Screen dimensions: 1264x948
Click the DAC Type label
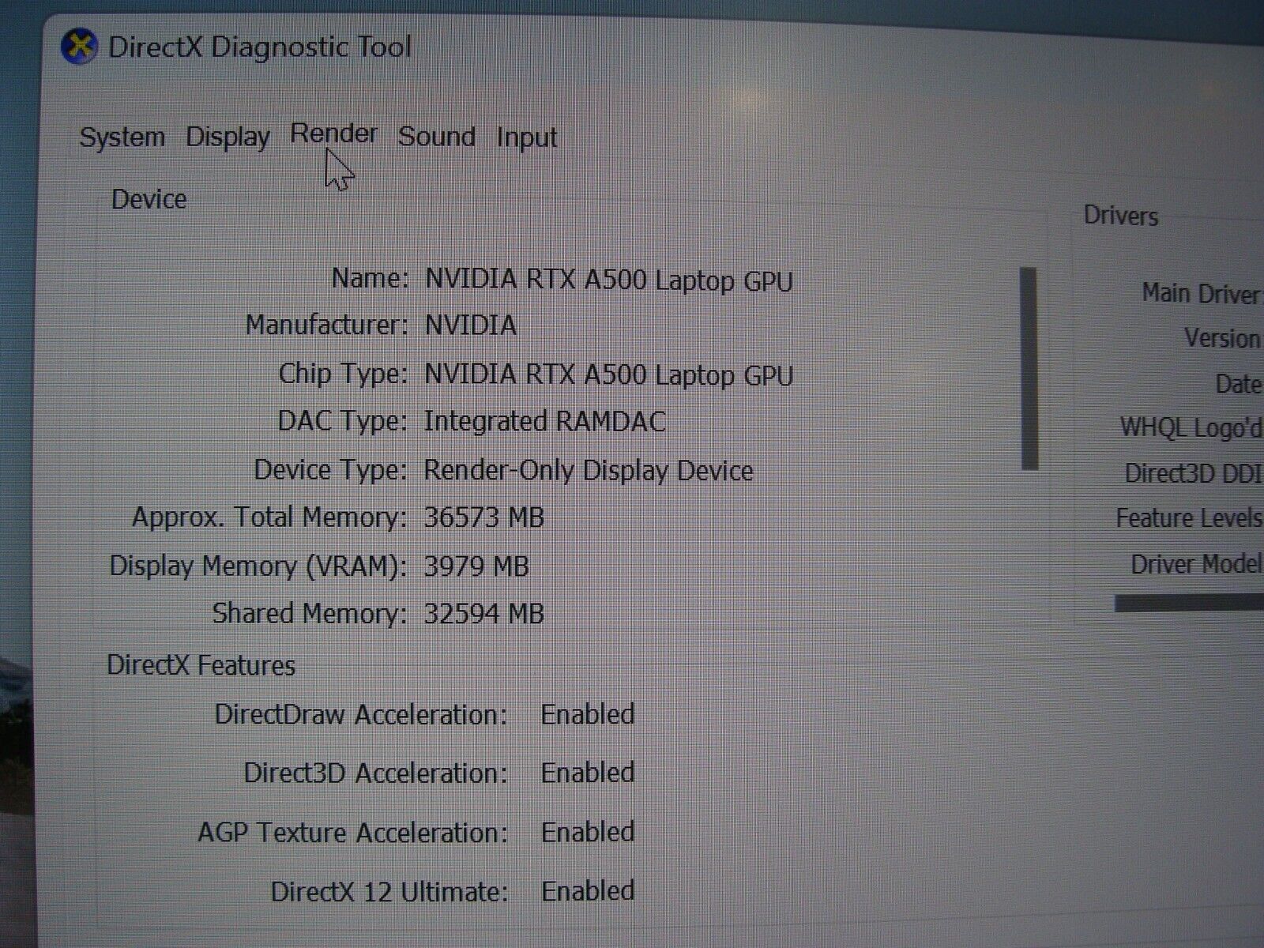pos(342,421)
